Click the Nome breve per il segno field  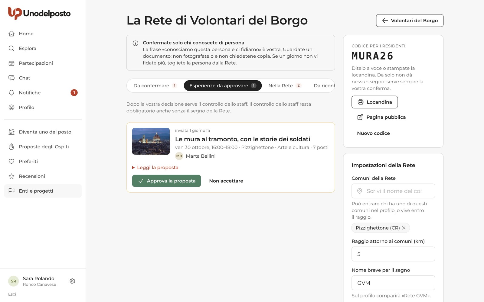(x=393, y=283)
